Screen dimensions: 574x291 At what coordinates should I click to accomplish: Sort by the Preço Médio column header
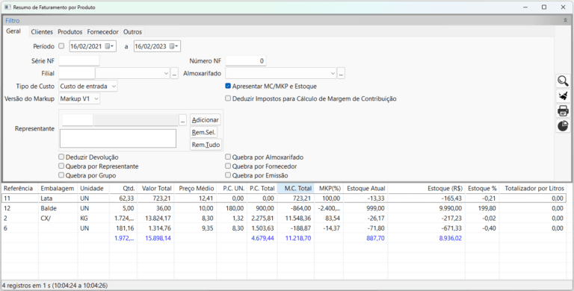tap(196, 188)
